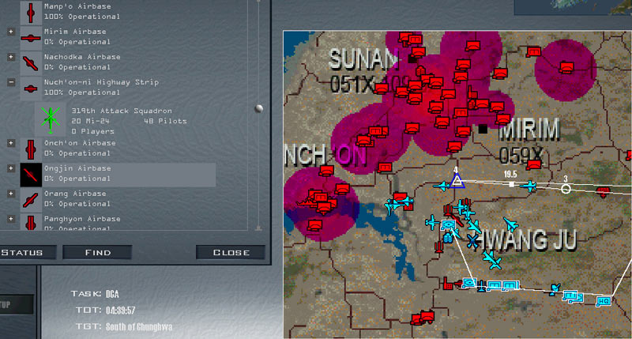Select the 'Ongjin Airbase' name text
This screenshot has height=339, width=632.
(77, 168)
